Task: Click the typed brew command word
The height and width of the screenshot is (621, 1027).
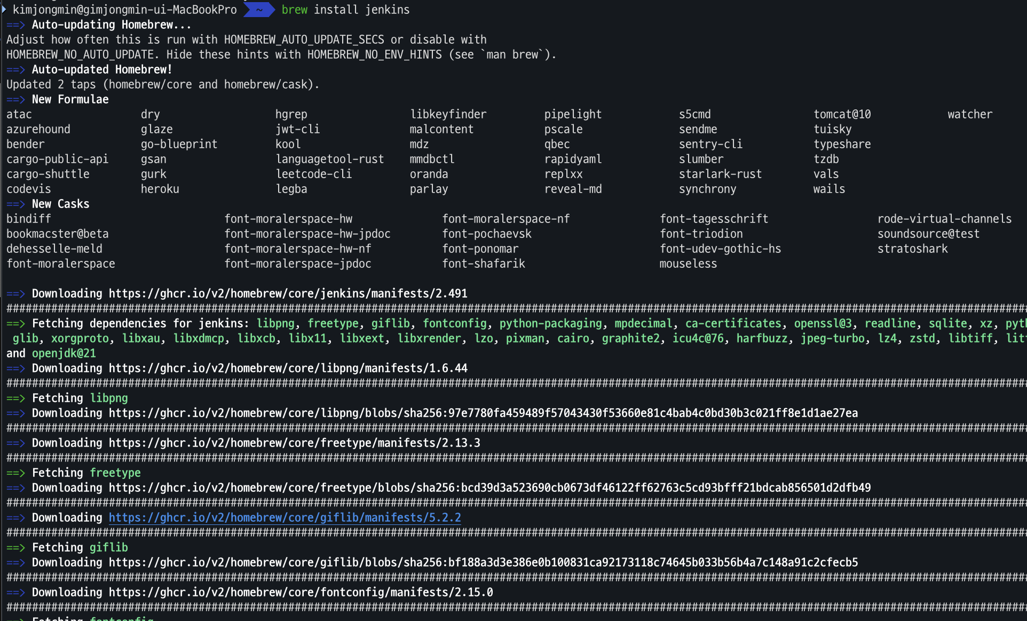Action: 294,10
